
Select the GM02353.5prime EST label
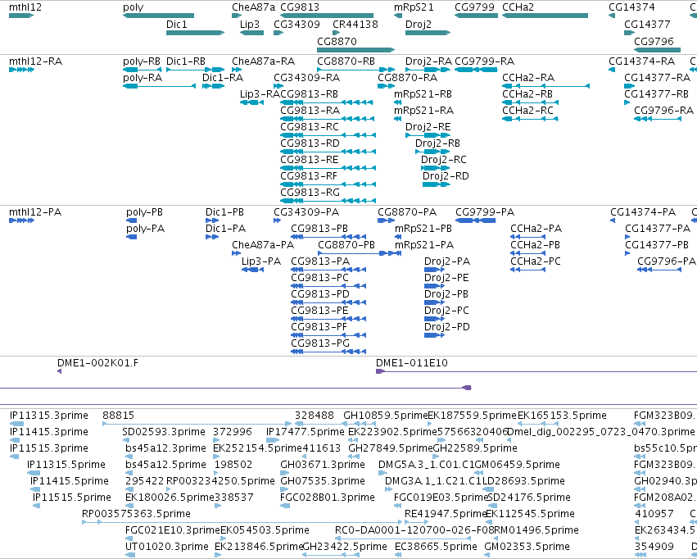pos(527,547)
